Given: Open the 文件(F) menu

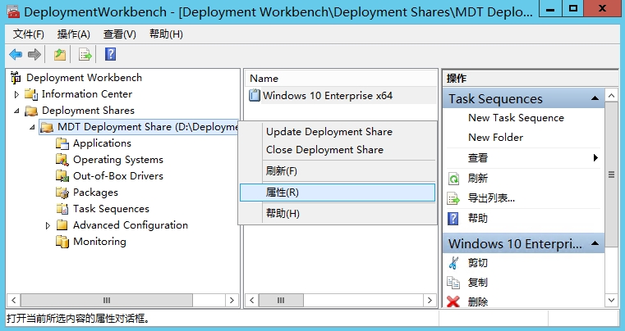Looking at the screenshot, I should (28, 34).
